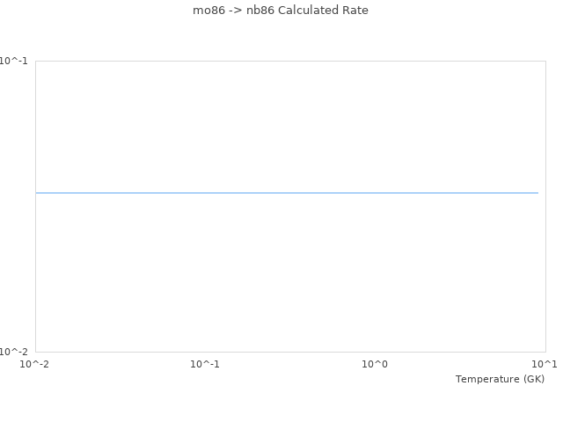Select the x-axis tick label 10^-1
This screenshot has width=563, height=422.
pos(205,364)
